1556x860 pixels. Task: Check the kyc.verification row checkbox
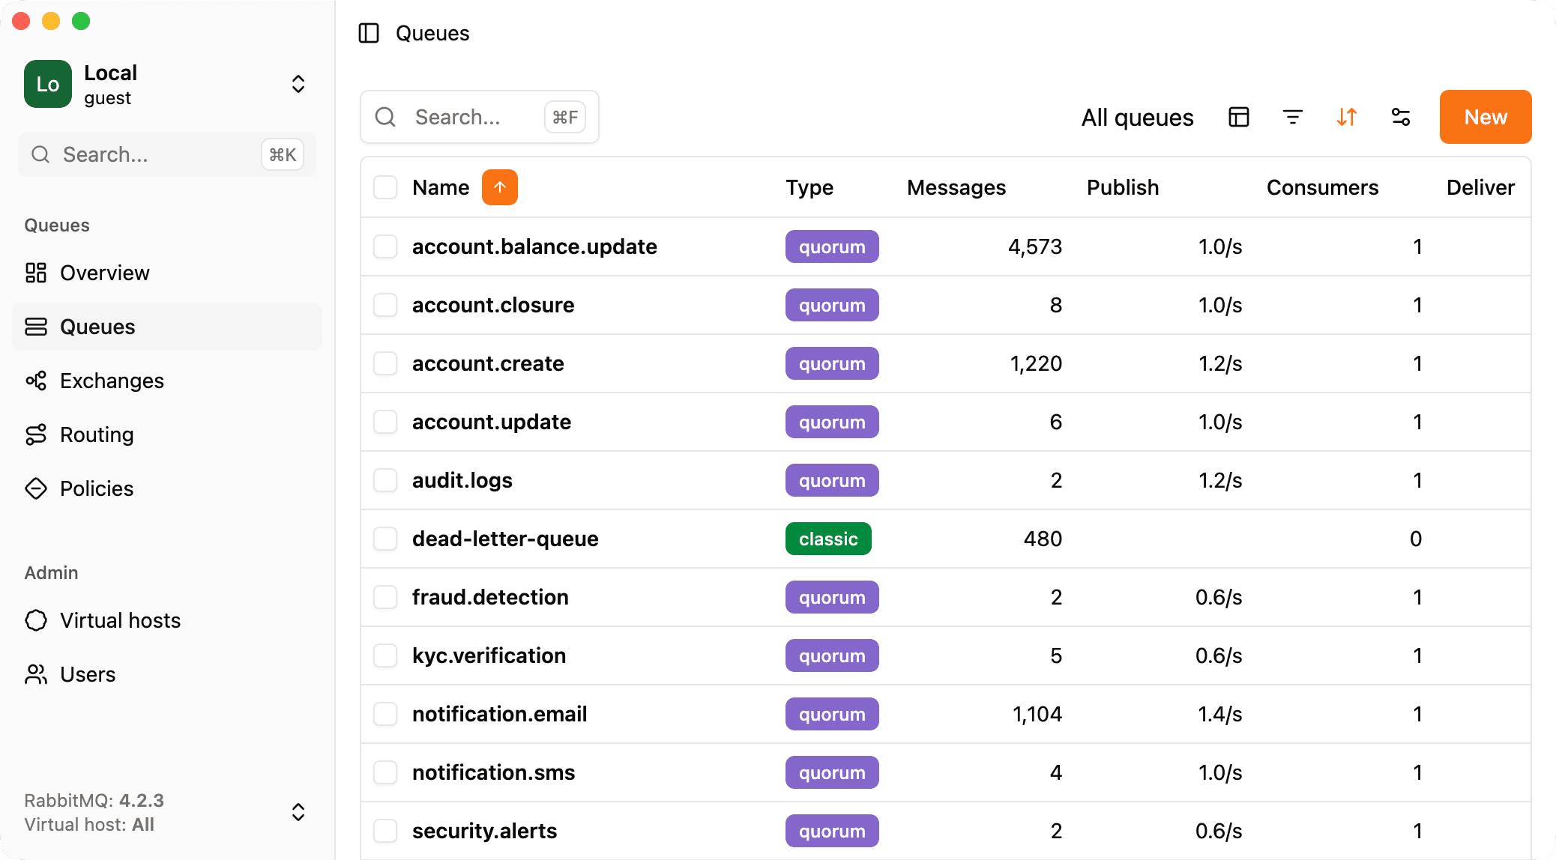tap(385, 655)
